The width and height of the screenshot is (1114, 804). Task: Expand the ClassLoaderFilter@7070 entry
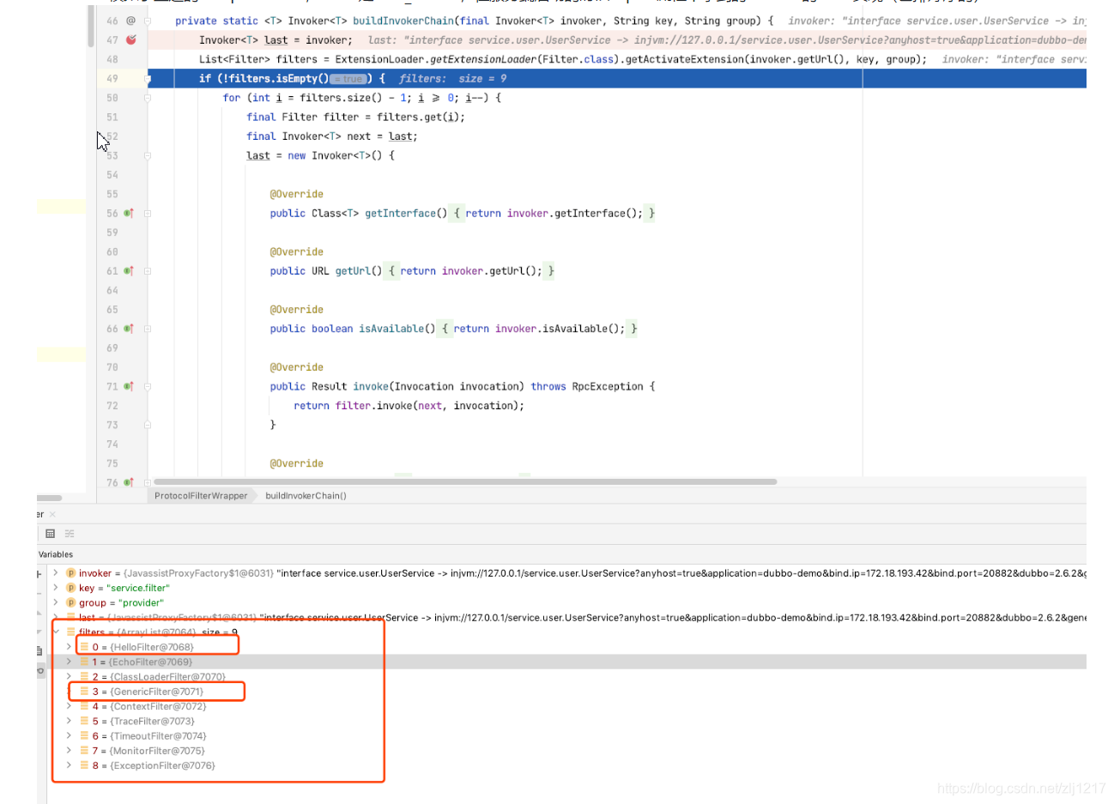coord(70,676)
